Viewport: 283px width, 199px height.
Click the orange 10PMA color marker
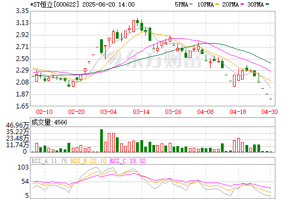click(217, 4)
